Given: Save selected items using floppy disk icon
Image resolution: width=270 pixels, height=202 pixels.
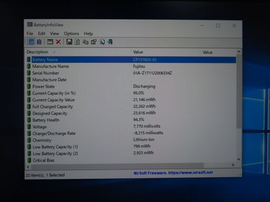Looking at the screenshot, I should (69, 42).
